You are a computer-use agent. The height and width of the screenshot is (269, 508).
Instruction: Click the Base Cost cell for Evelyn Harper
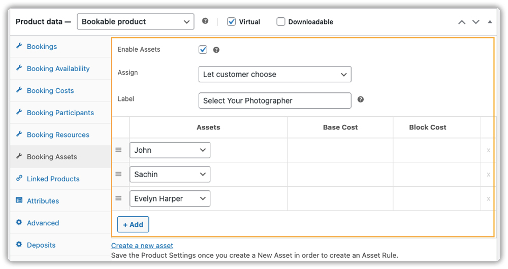(340, 198)
